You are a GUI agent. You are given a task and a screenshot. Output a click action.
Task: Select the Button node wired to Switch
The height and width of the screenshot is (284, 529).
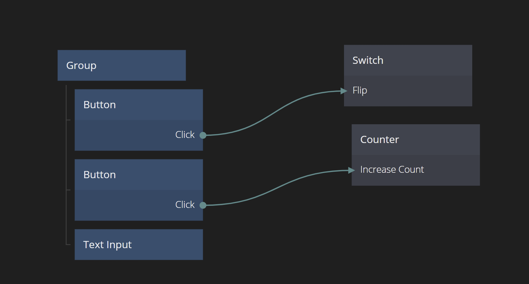point(138,105)
